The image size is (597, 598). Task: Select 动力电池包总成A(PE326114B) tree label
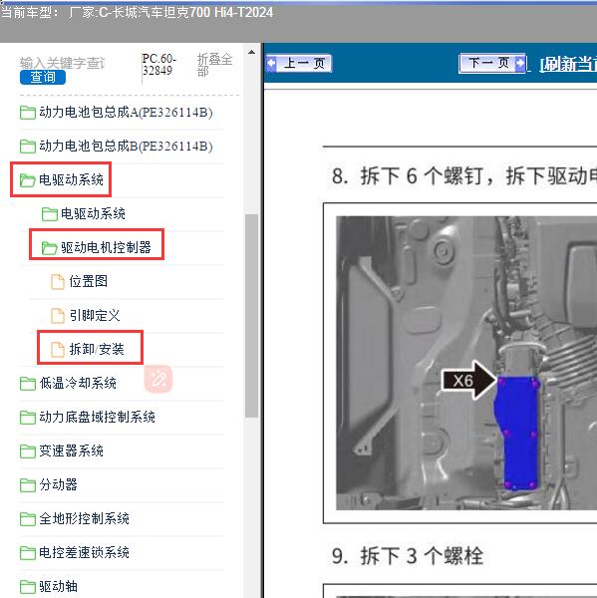point(126,112)
